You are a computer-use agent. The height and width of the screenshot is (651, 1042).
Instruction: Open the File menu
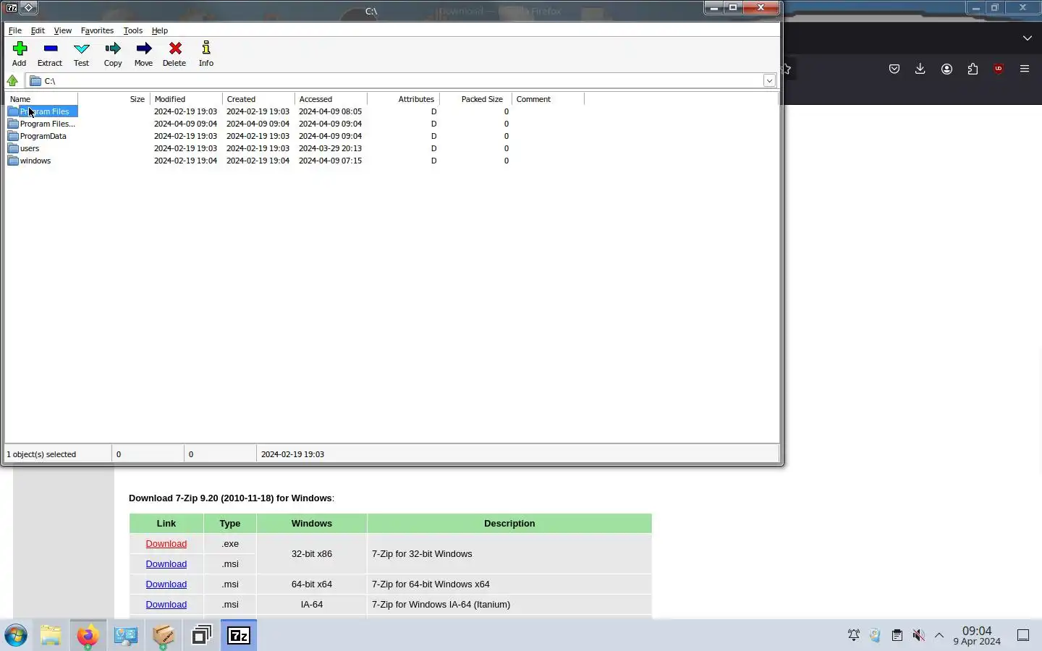(14, 30)
